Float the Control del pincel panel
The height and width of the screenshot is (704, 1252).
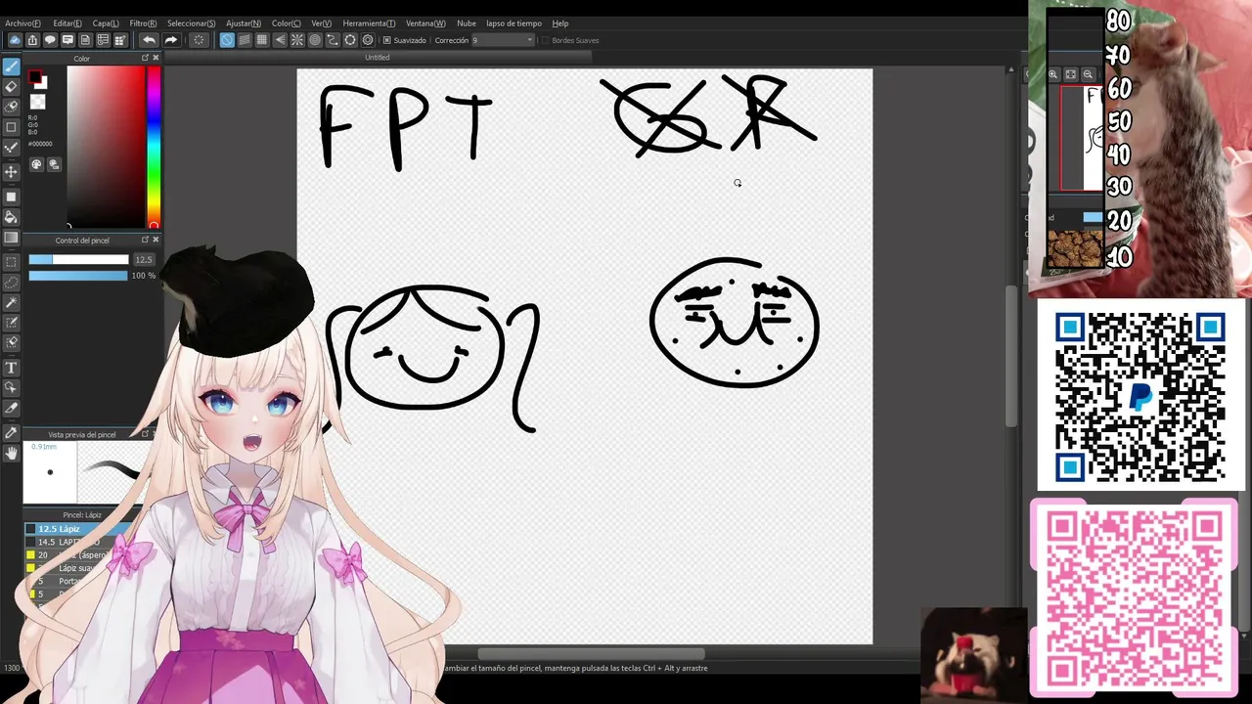pos(145,240)
